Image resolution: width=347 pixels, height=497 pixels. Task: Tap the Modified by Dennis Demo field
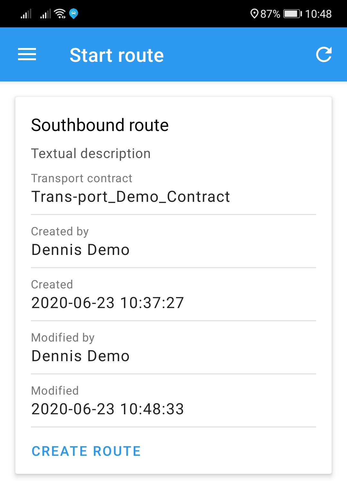coord(80,356)
